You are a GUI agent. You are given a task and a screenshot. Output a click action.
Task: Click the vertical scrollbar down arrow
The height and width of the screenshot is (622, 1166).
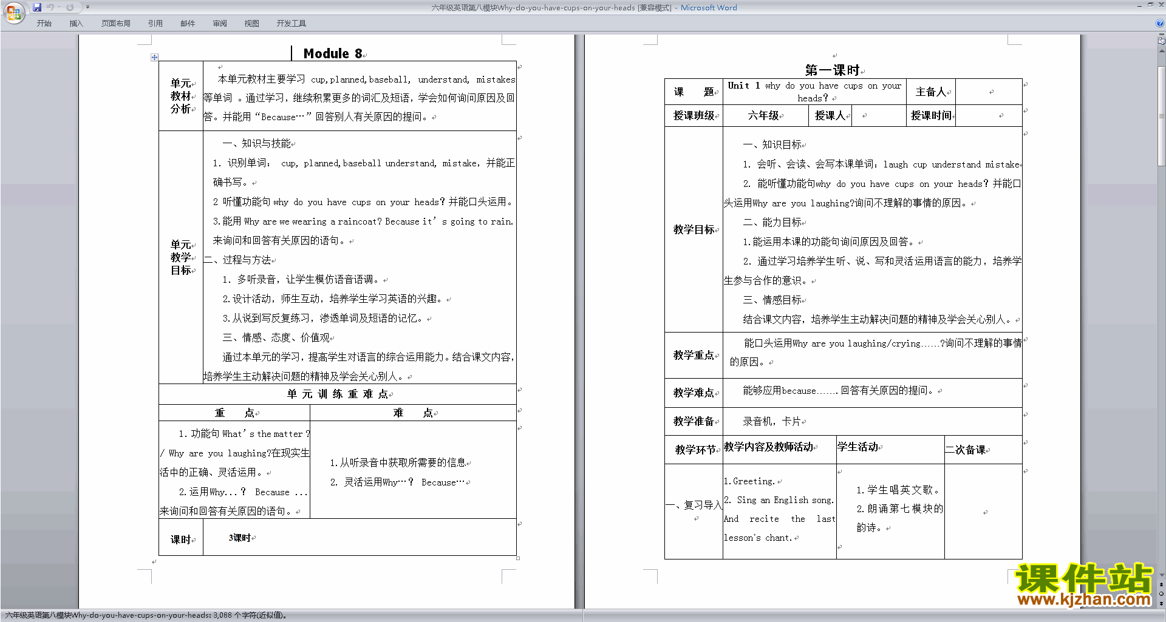pyautogui.click(x=1162, y=575)
